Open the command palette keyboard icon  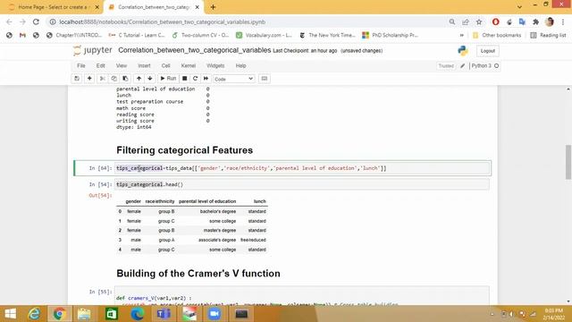click(x=265, y=79)
